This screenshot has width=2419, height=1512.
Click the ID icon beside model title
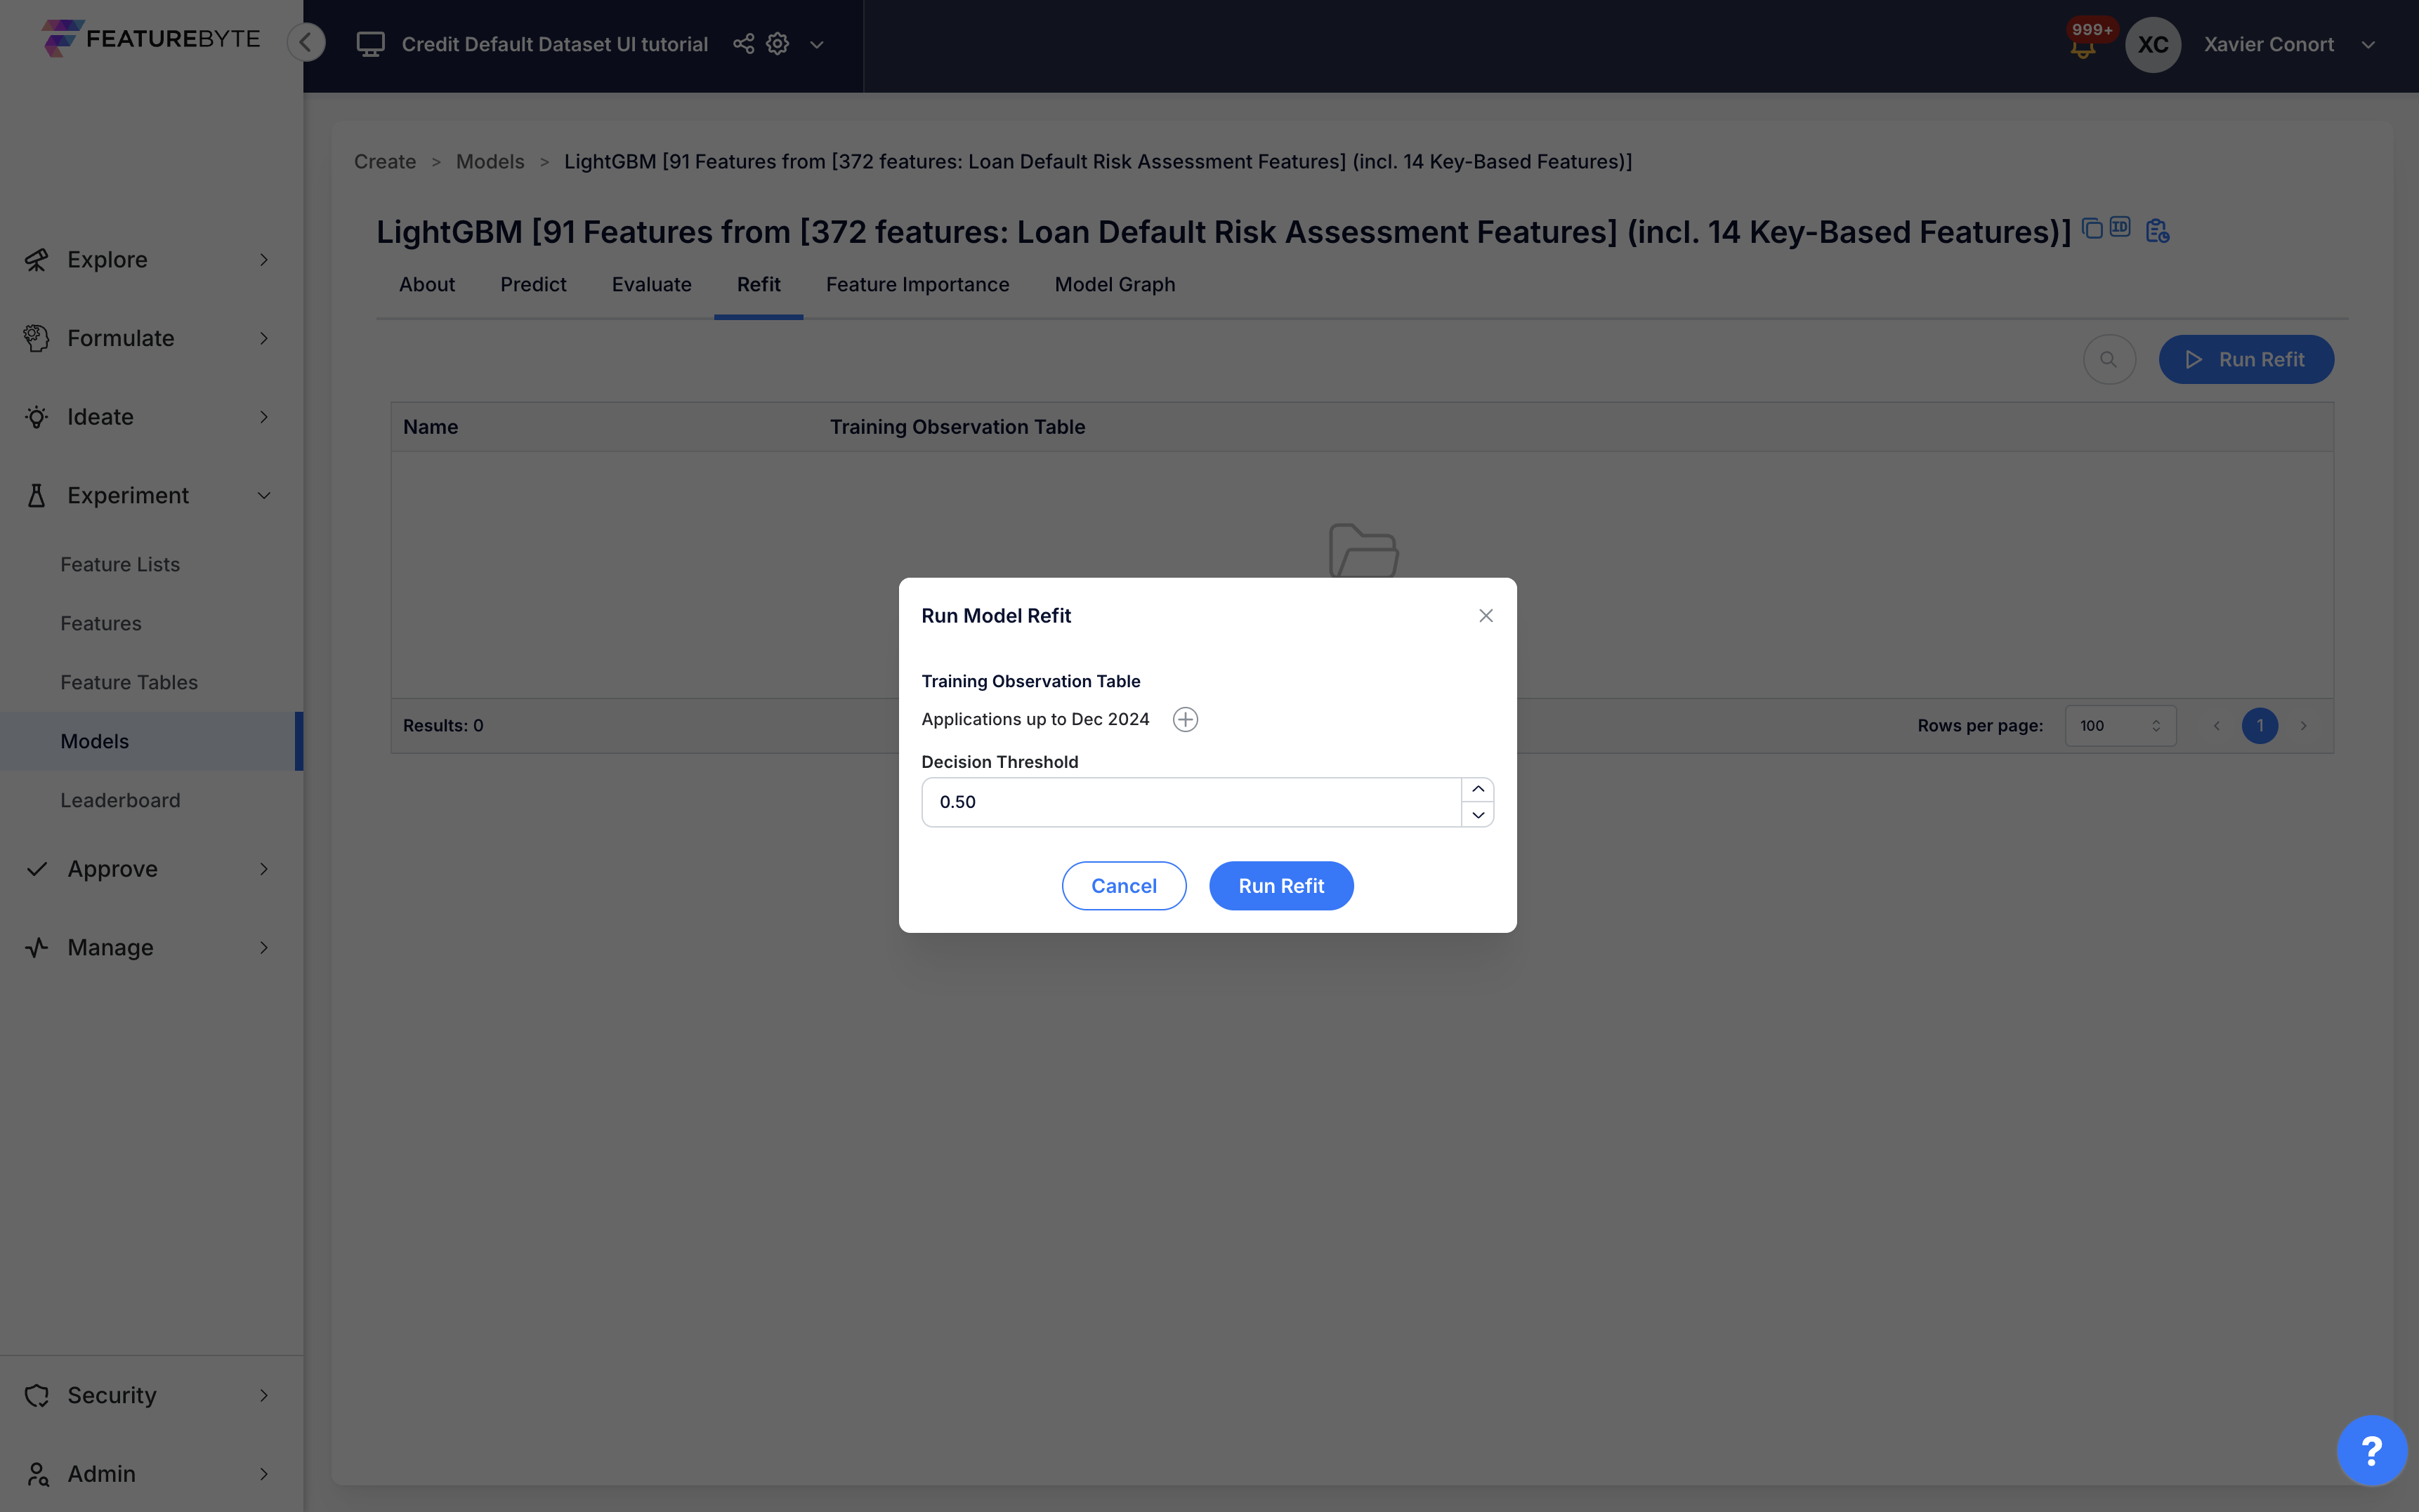[x=2121, y=227]
